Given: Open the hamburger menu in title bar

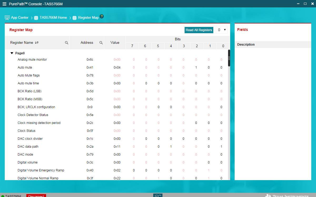Looking at the screenshot, I should coord(4,4).
